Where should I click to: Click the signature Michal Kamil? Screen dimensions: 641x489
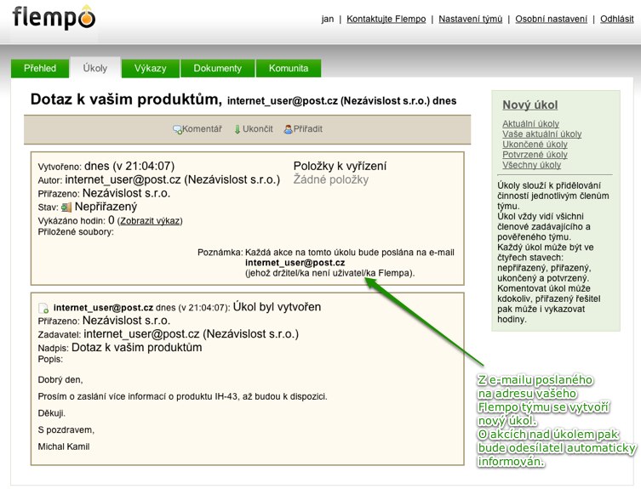coord(64,446)
